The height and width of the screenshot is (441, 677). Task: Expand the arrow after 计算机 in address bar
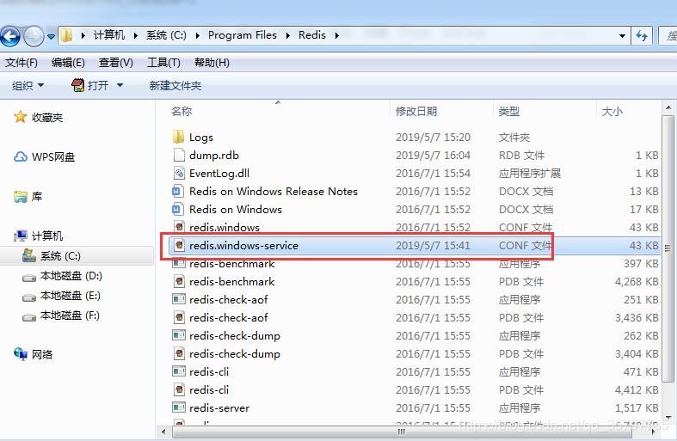[136, 35]
